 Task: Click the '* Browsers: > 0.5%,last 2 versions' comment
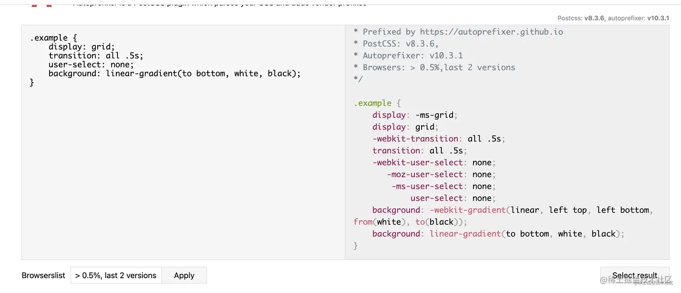pos(434,67)
